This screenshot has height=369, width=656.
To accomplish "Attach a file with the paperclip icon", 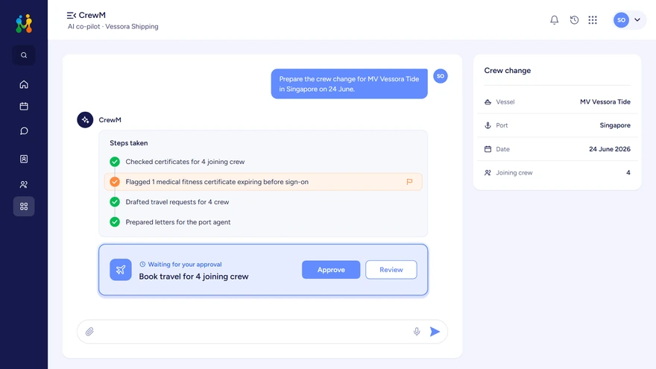I will pyautogui.click(x=89, y=332).
